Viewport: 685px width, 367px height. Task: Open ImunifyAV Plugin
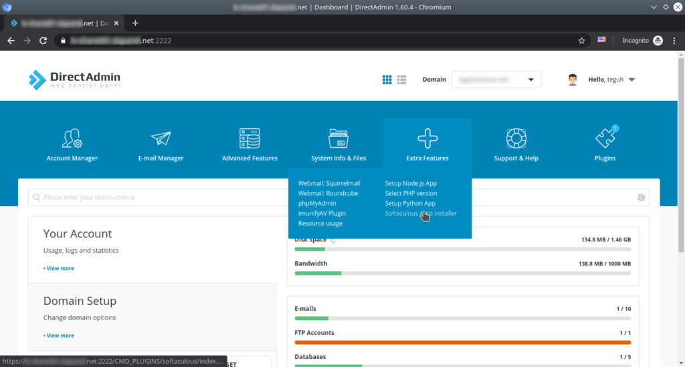(x=322, y=213)
